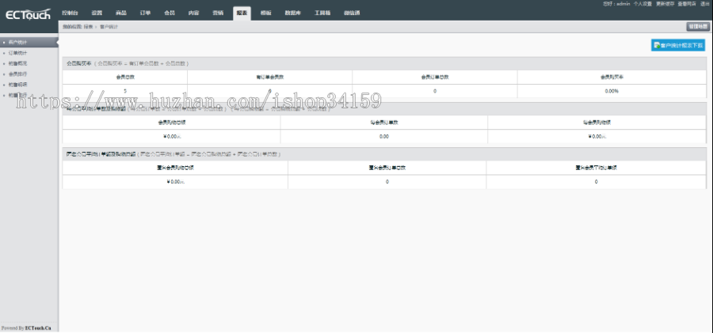
Task: Click the 0 under 匿名会员平均订单额
Action: point(596,182)
